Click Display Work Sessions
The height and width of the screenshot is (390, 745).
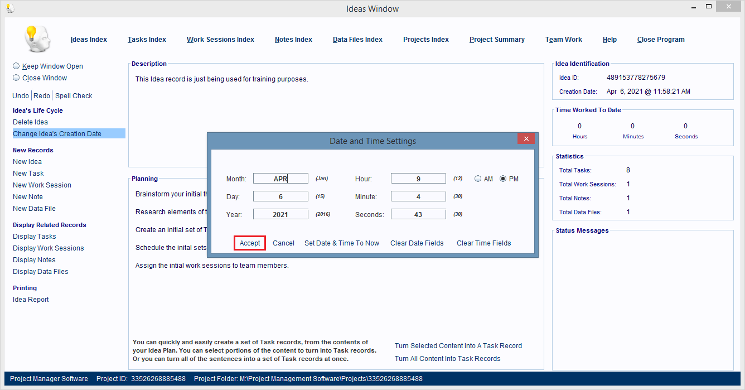[x=49, y=248]
